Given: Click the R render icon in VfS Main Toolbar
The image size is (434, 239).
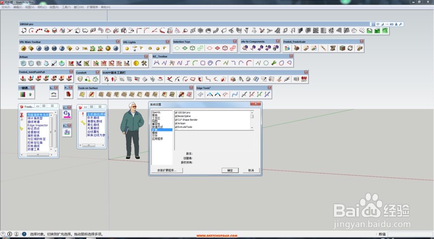Looking at the screenshot, I should [x=39, y=49].
